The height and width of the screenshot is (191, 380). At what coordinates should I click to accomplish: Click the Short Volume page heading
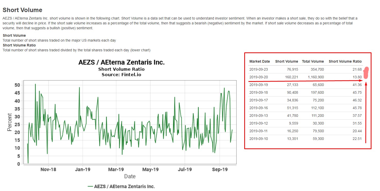22,10
